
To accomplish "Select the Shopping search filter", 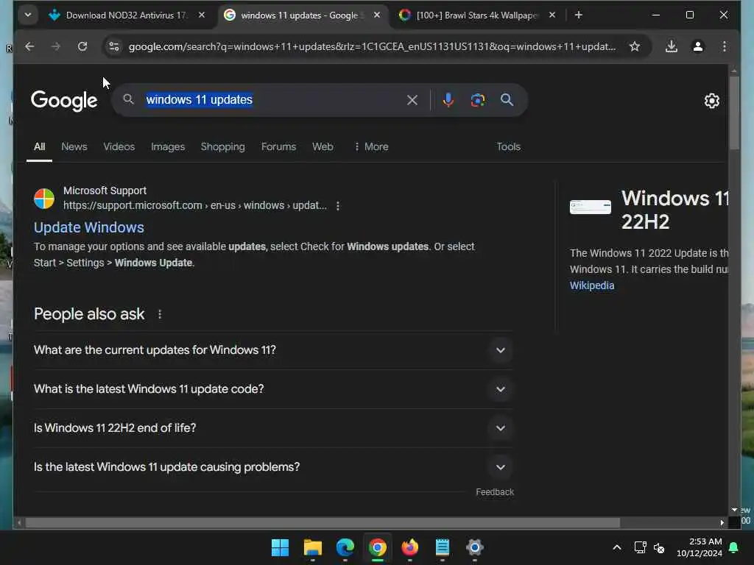I will [222, 146].
